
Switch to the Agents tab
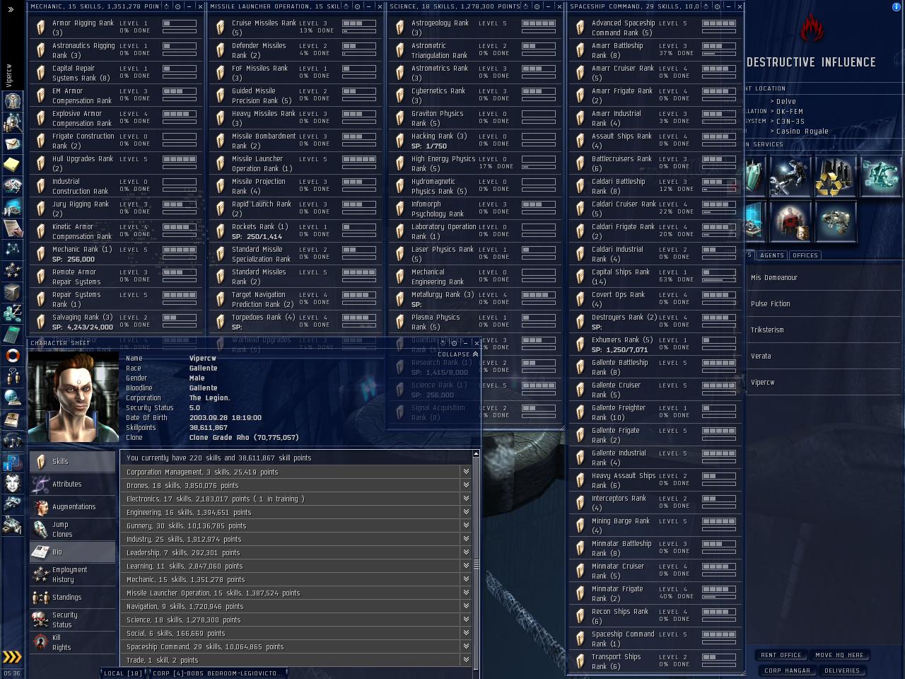(771, 255)
